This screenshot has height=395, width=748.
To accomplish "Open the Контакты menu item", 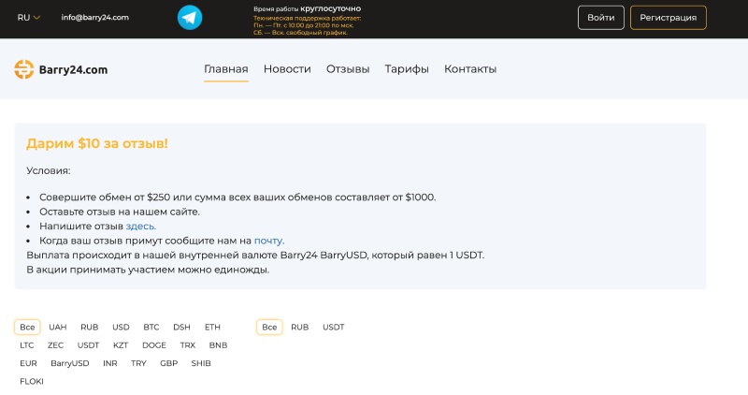I will 470,69.
